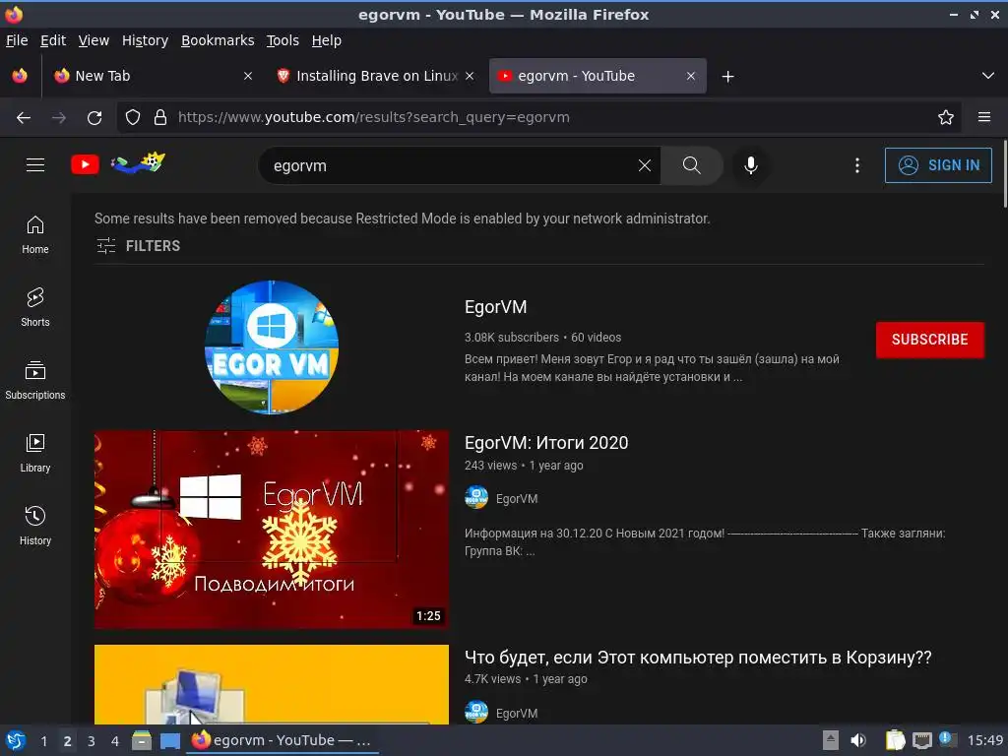The image size is (1008, 756).
Task: Start voice search with the microphone
Action: click(750, 165)
